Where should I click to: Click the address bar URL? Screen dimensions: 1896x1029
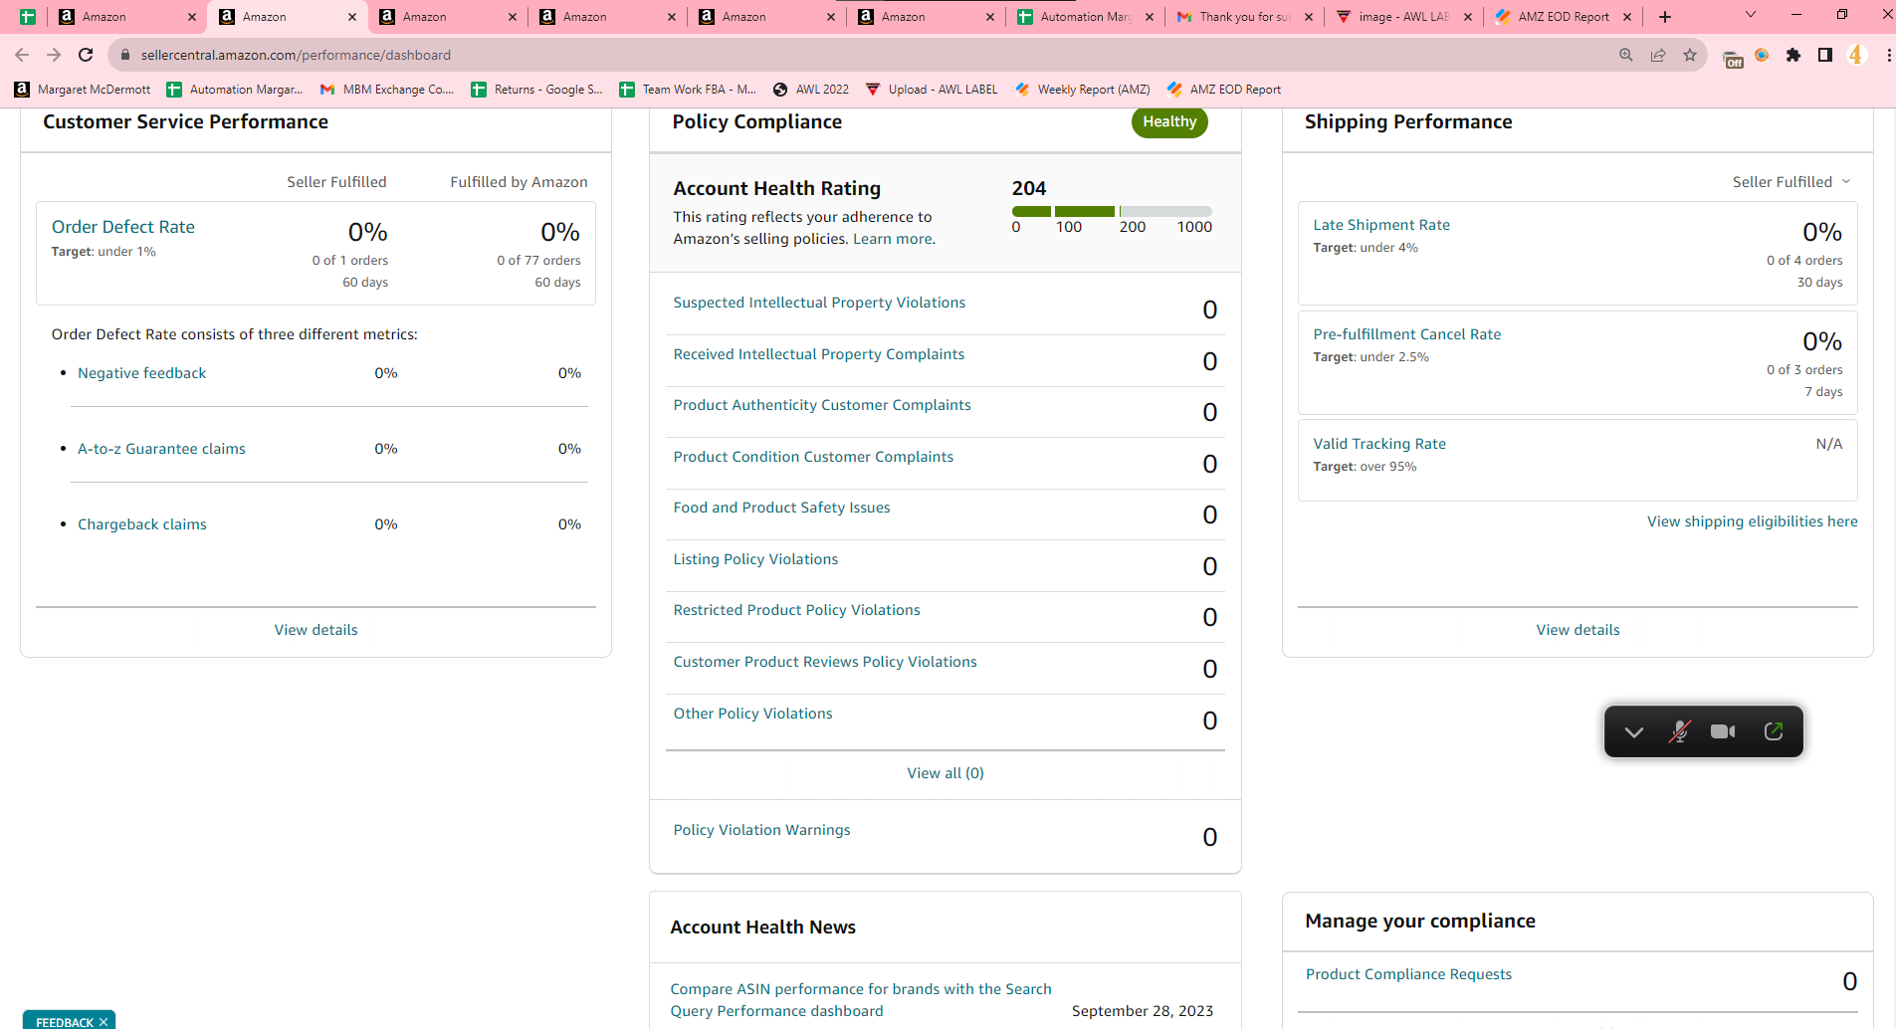click(296, 55)
